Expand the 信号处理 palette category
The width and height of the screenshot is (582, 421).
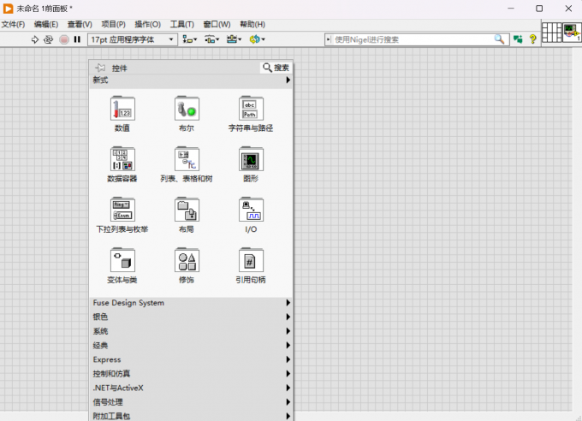click(191, 402)
